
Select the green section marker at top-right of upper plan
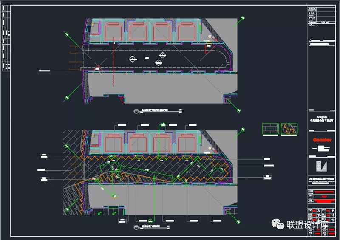(243, 18)
